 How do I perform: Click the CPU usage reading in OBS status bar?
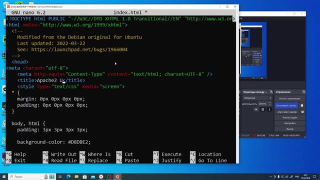tap(274, 135)
